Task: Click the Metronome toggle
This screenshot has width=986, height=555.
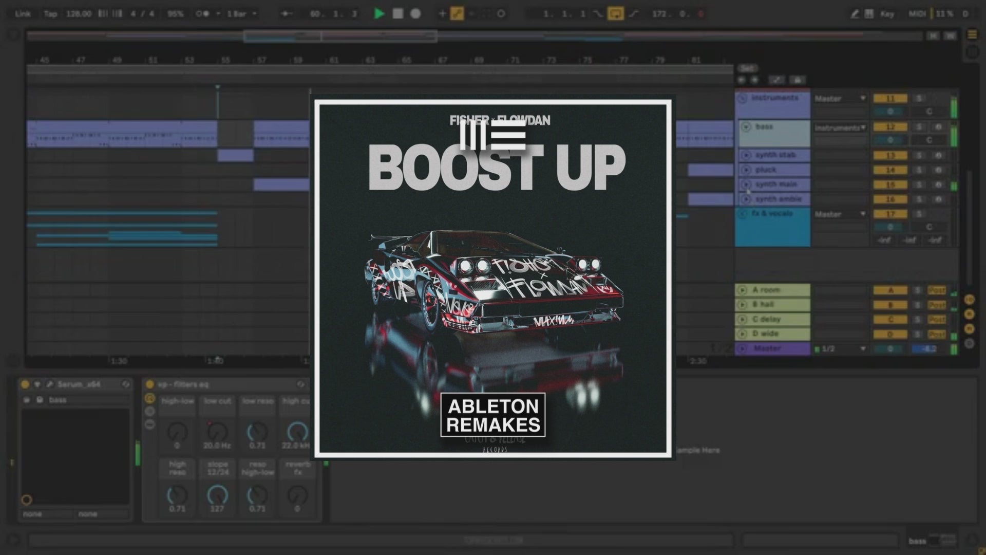Action: coord(202,14)
